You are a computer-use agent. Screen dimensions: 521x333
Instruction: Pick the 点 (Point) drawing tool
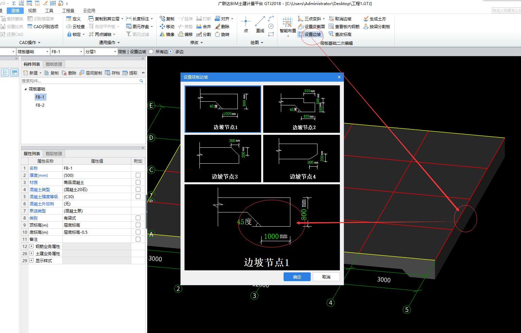(x=246, y=25)
